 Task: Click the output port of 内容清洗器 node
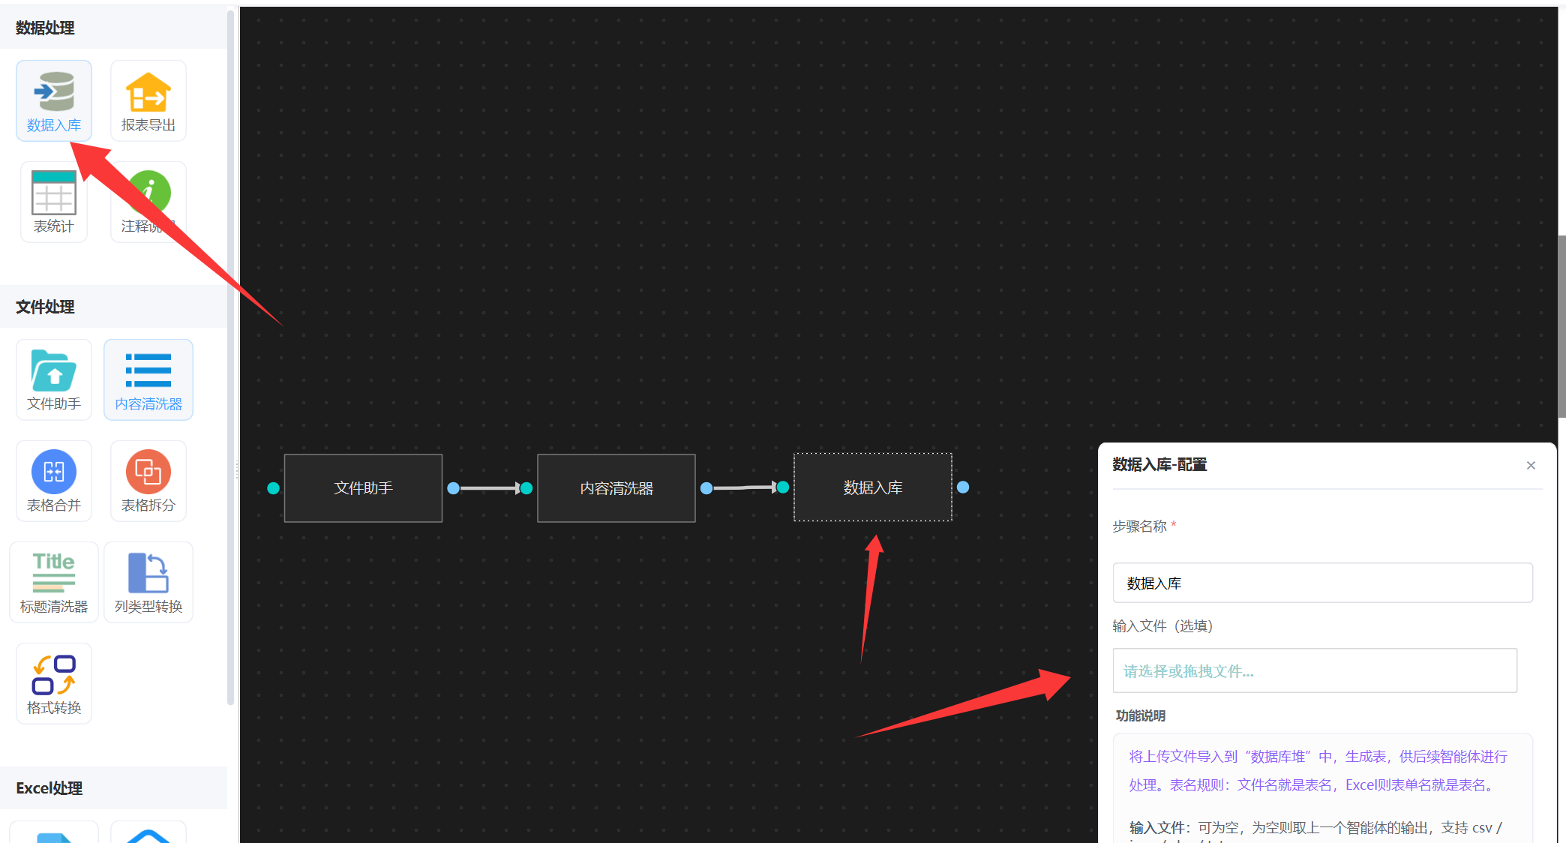pos(706,488)
